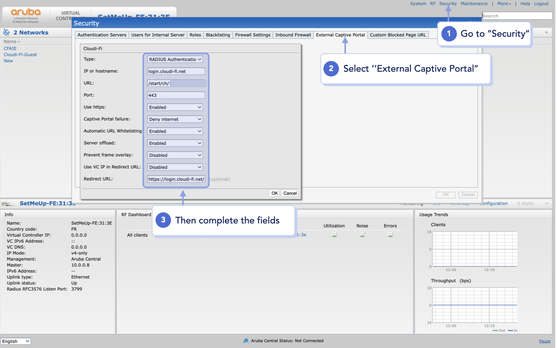Open the Type dropdown showing RADIUS Authentication
Viewport: 557px width, 348px height.
[175, 59]
